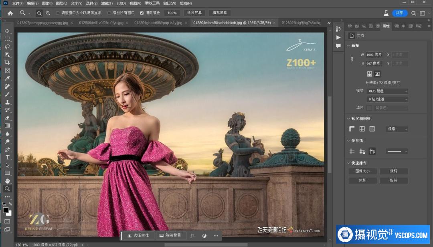Screen dimensions: 433x247
Task: Enable zoom all windows checkbox
Action: (109, 13)
